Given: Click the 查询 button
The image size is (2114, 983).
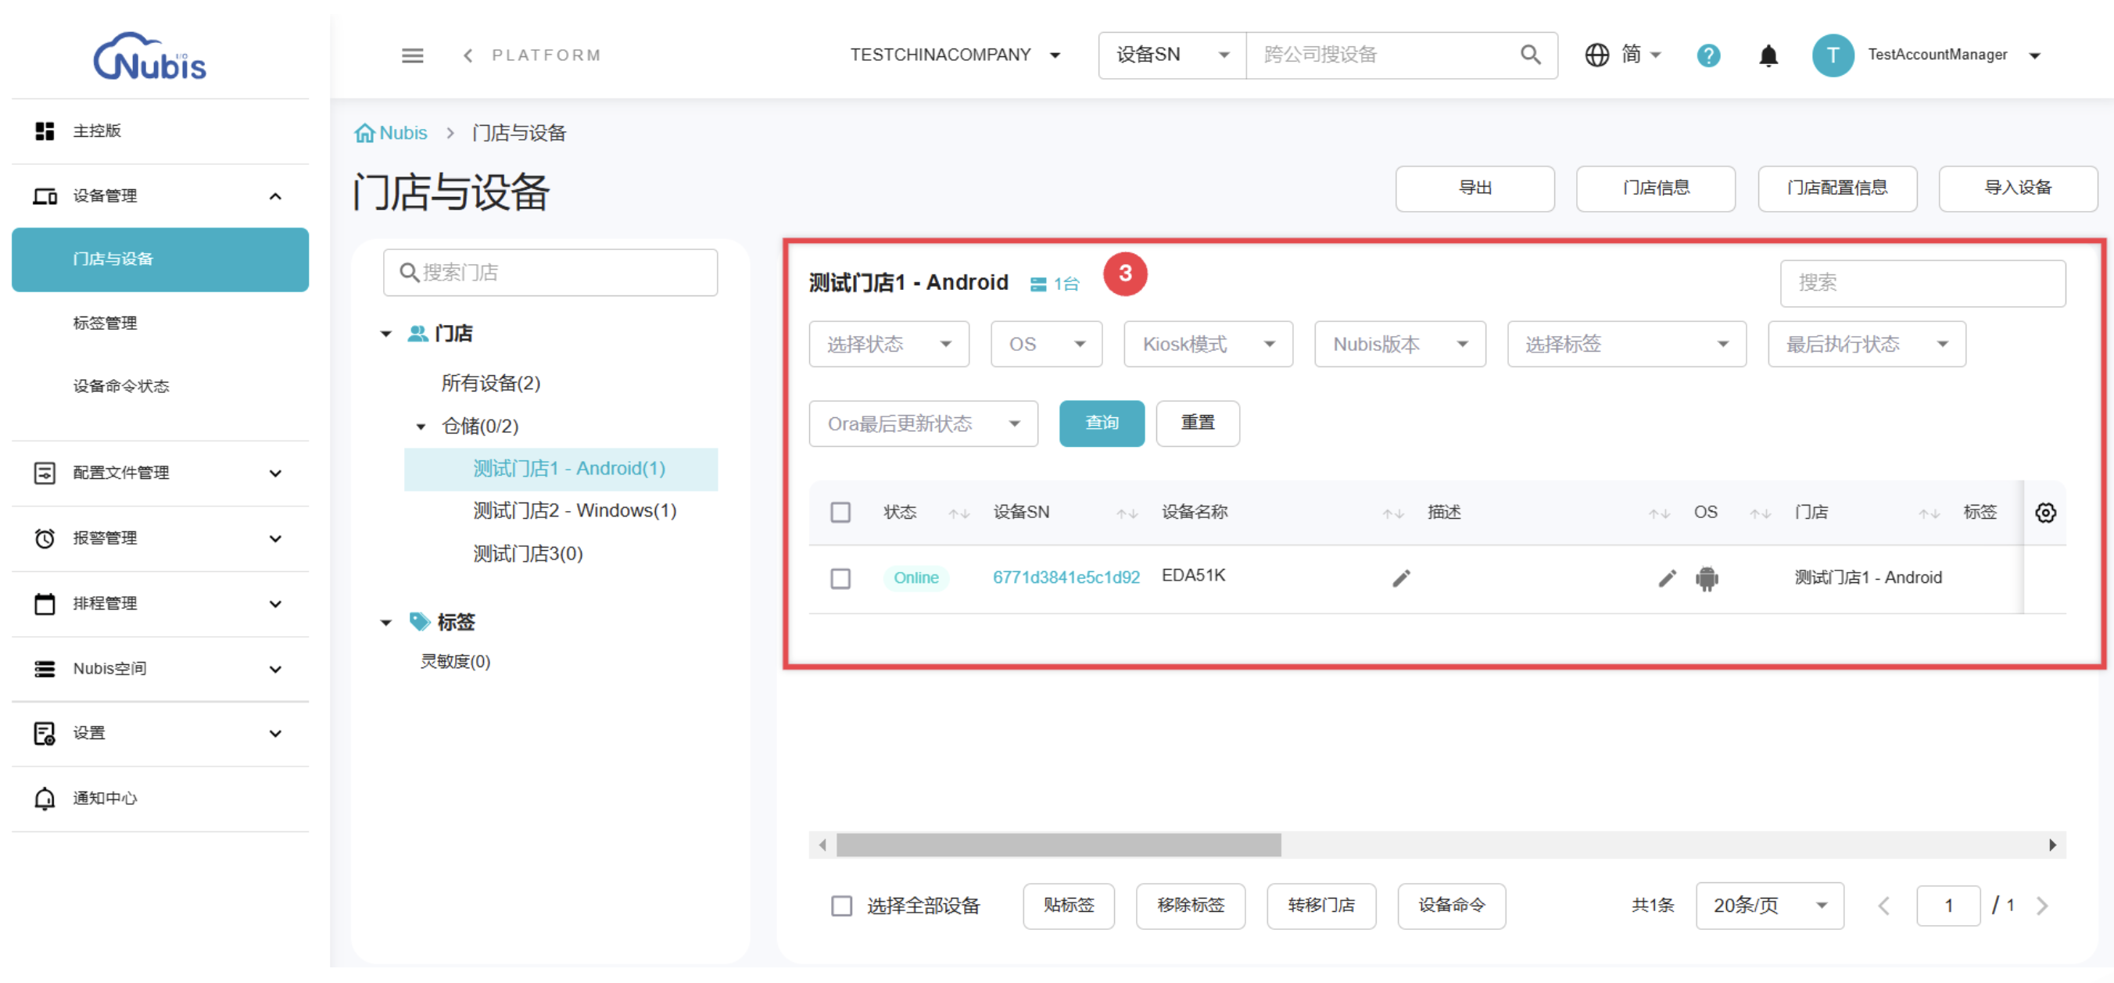Looking at the screenshot, I should pyautogui.click(x=1101, y=424).
